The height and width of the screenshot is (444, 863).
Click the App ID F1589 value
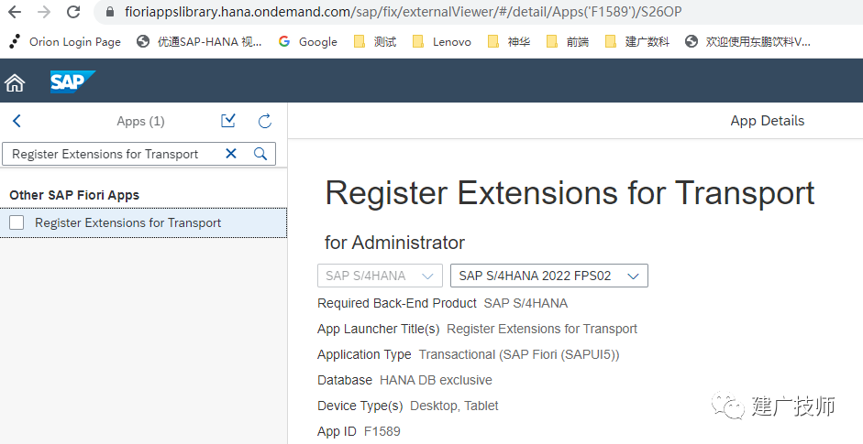pyautogui.click(x=382, y=431)
